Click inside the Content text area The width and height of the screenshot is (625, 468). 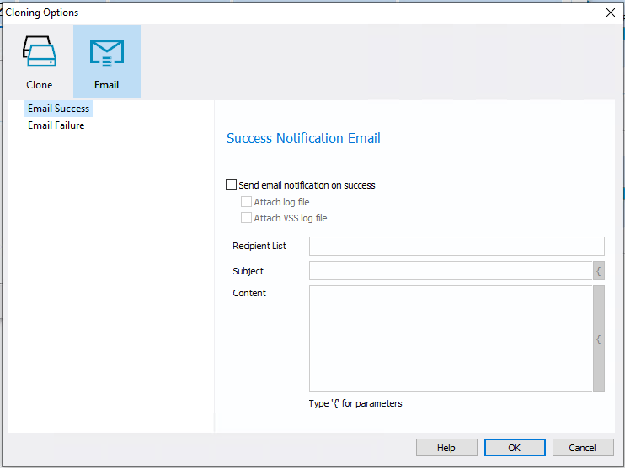[x=451, y=339]
